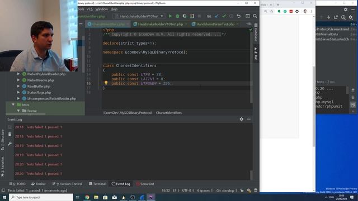Open Chrome from the taskbar

click(87, 197)
